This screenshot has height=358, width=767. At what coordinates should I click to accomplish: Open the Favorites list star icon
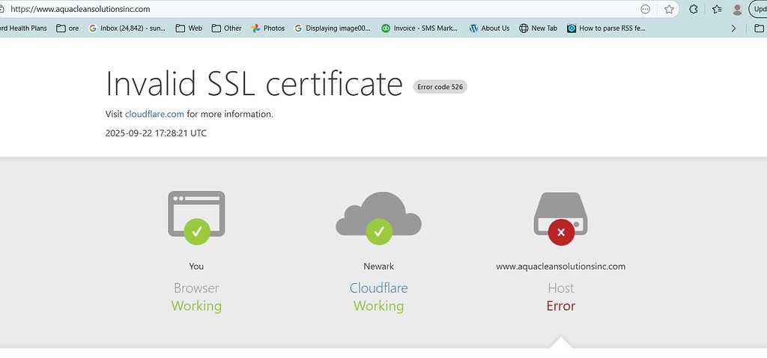tap(717, 9)
